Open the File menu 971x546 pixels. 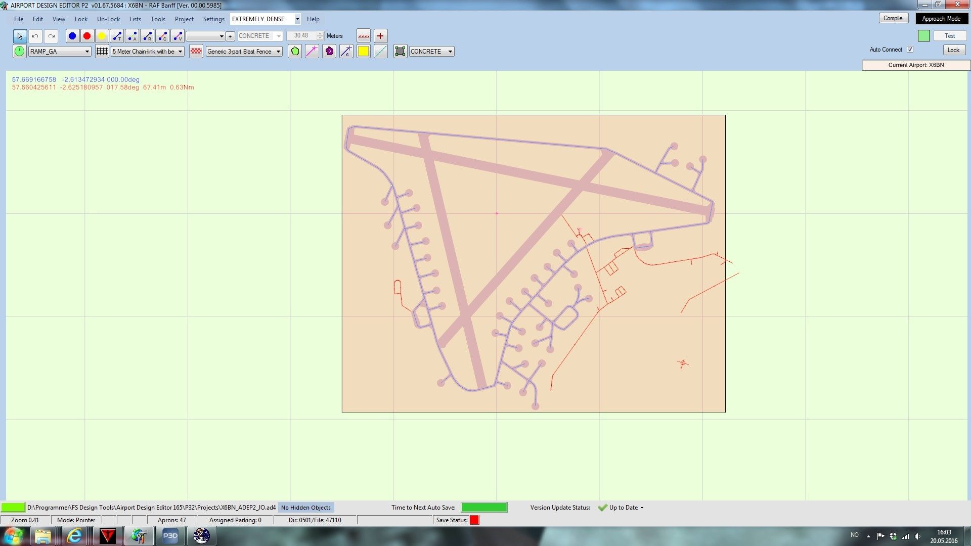click(x=19, y=19)
